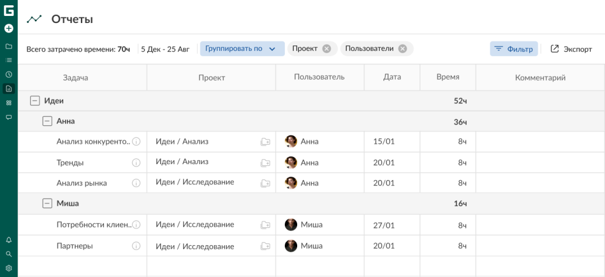This screenshot has height=277, width=605.
Task: Collapse the Анна user group
Action: (x=47, y=121)
